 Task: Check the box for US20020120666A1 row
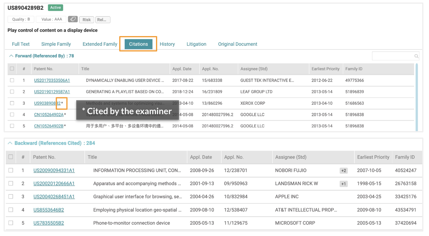(x=11, y=183)
